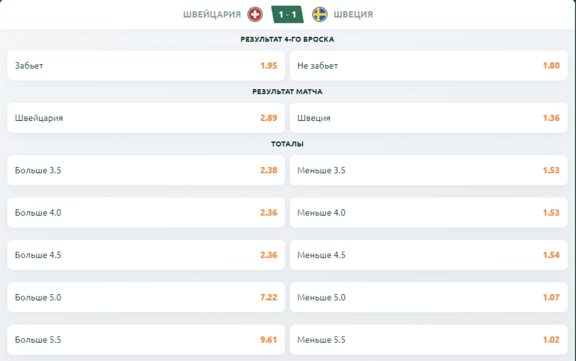Click the 1 - 1 score badge
The width and height of the screenshot is (576, 361).
(x=287, y=14)
